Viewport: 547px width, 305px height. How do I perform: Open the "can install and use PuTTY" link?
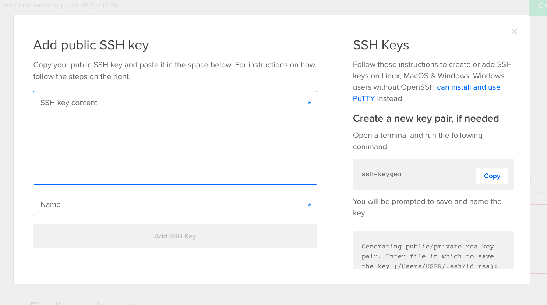pyautogui.click(x=468, y=87)
